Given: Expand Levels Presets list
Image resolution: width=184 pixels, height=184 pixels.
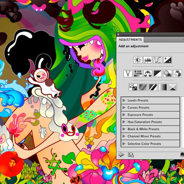Looking at the screenshot, I should coord(124,100).
